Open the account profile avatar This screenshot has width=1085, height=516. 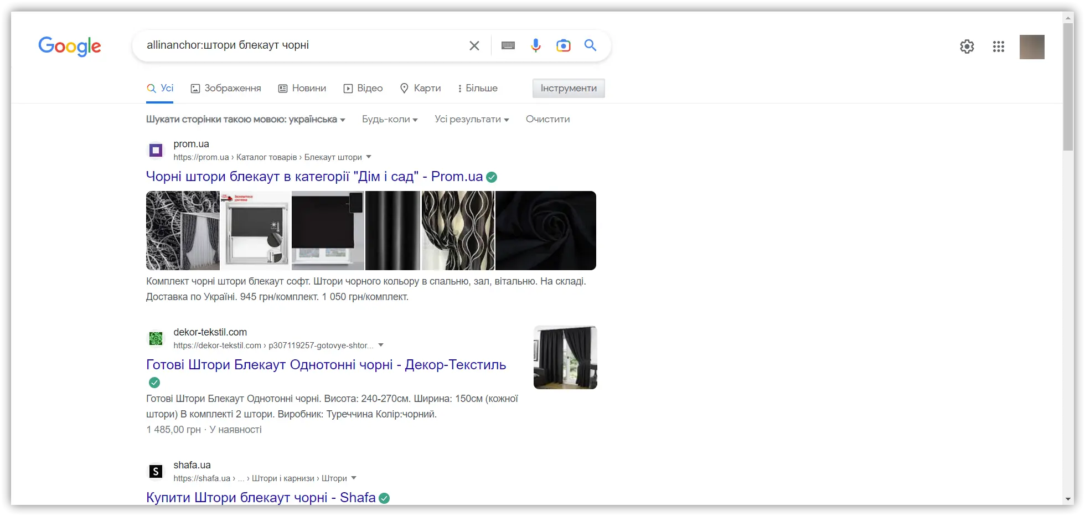pos(1032,47)
